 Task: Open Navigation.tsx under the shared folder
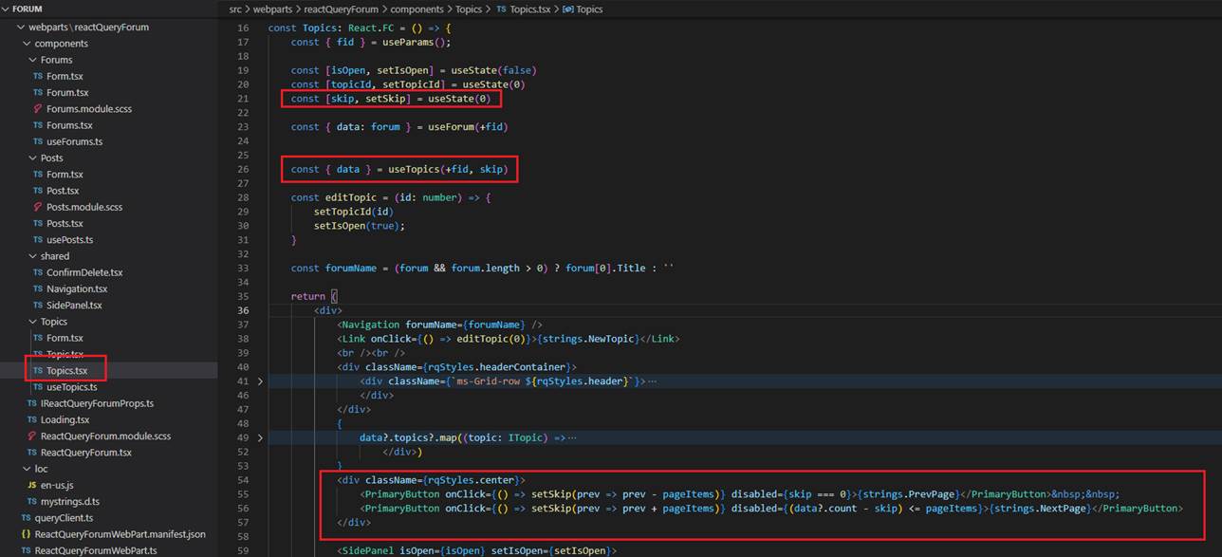coord(77,288)
